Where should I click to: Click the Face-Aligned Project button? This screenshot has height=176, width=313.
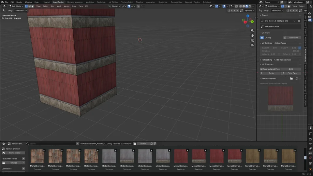pos(270,69)
